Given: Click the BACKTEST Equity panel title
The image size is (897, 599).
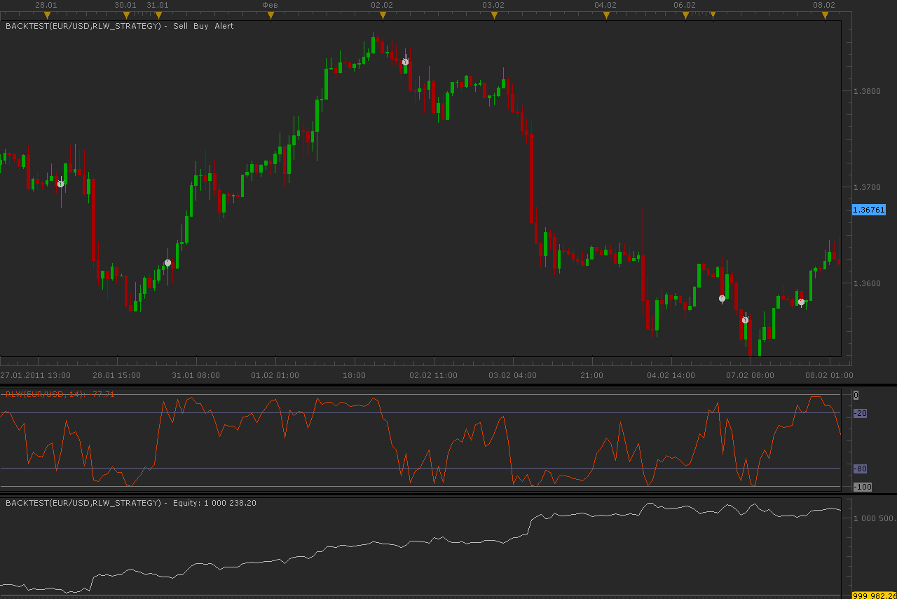Looking at the screenshot, I should click(131, 503).
